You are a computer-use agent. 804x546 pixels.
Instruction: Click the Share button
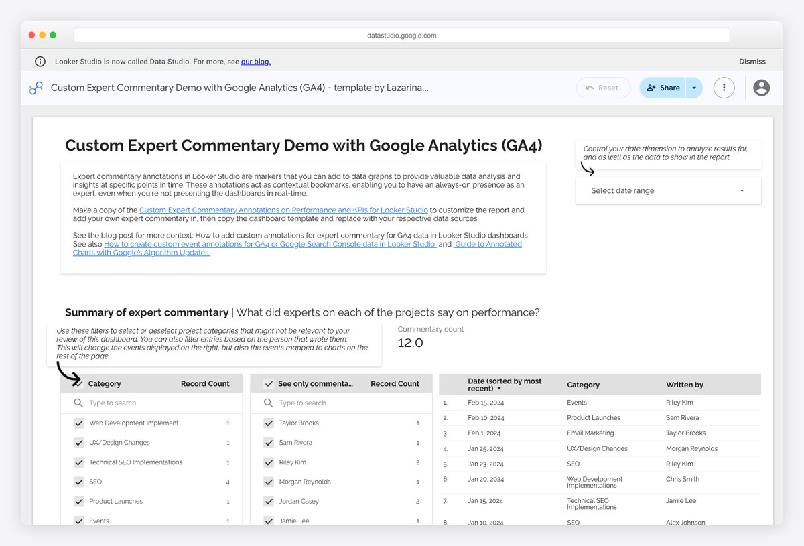pyautogui.click(x=663, y=88)
